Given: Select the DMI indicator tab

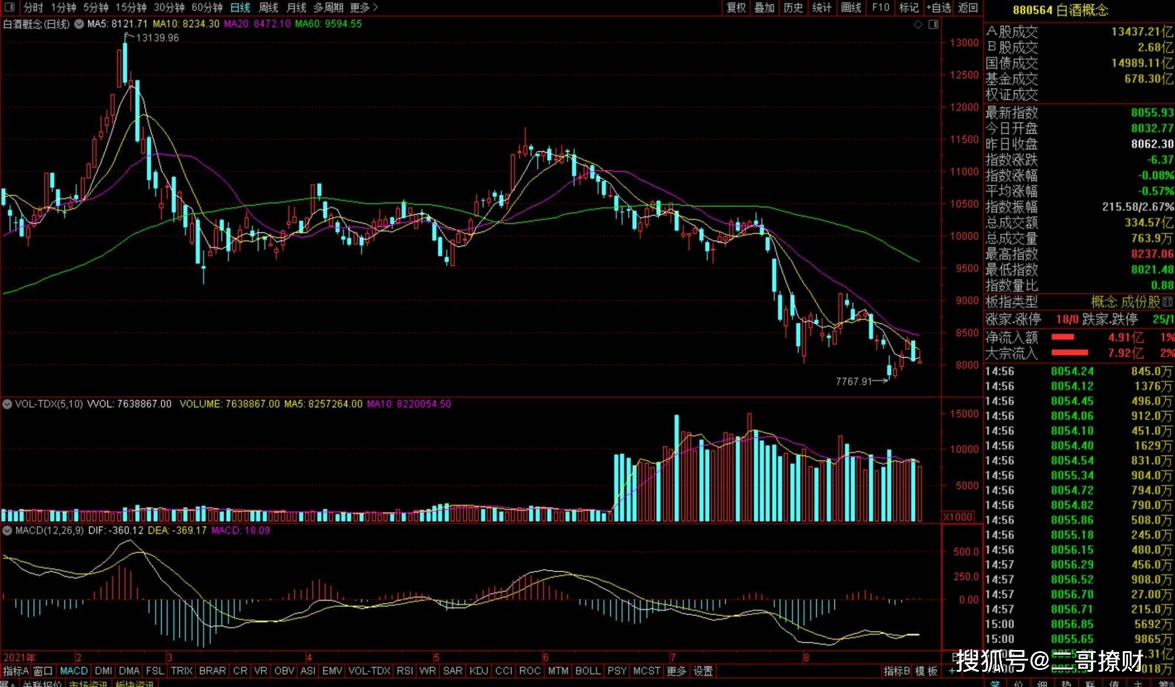Looking at the screenshot, I should point(103,671).
